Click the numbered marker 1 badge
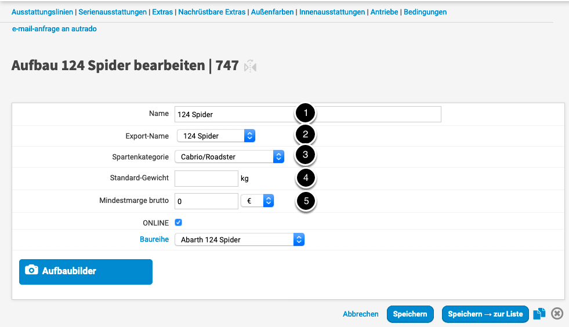Viewport: 569px width, 327px height. [x=305, y=114]
